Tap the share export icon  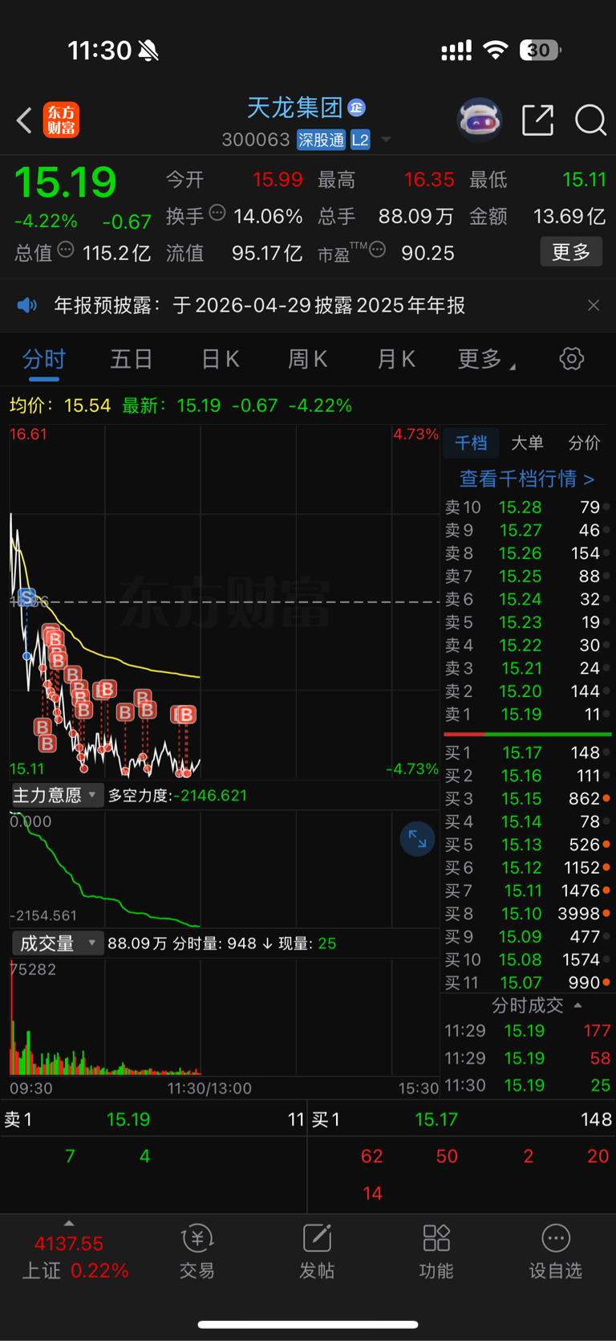tap(537, 120)
